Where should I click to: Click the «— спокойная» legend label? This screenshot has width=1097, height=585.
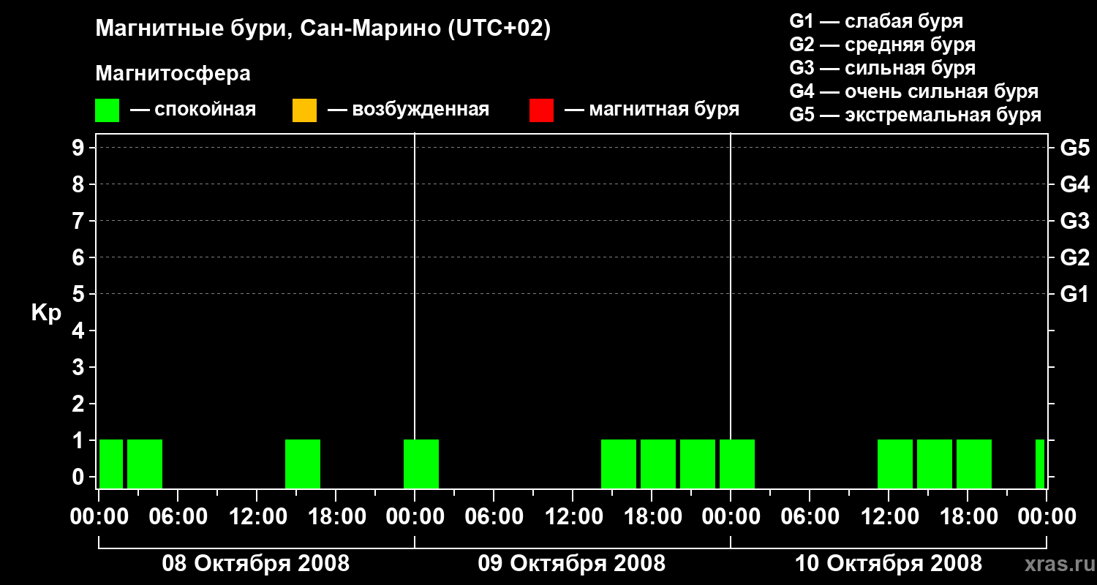[x=193, y=110]
